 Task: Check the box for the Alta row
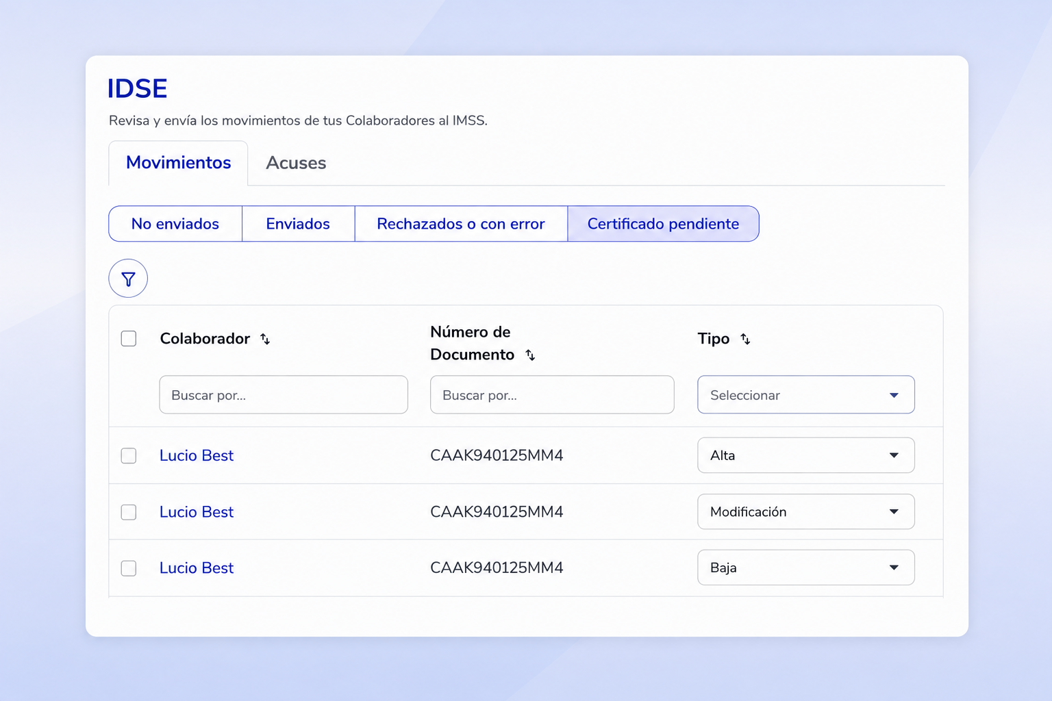coord(129,456)
